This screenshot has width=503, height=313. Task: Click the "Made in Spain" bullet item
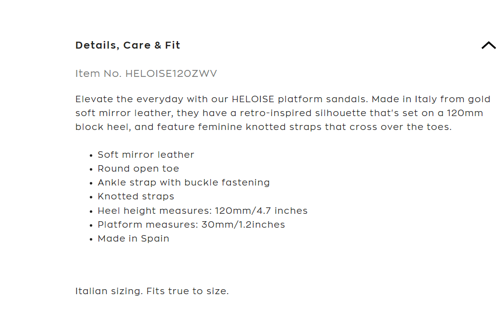click(133, 239)
